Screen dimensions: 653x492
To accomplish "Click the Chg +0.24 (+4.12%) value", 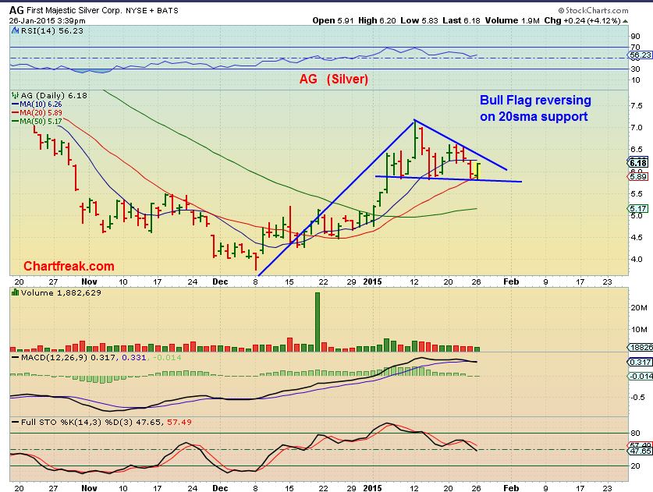I will click(x=583, y=20).
